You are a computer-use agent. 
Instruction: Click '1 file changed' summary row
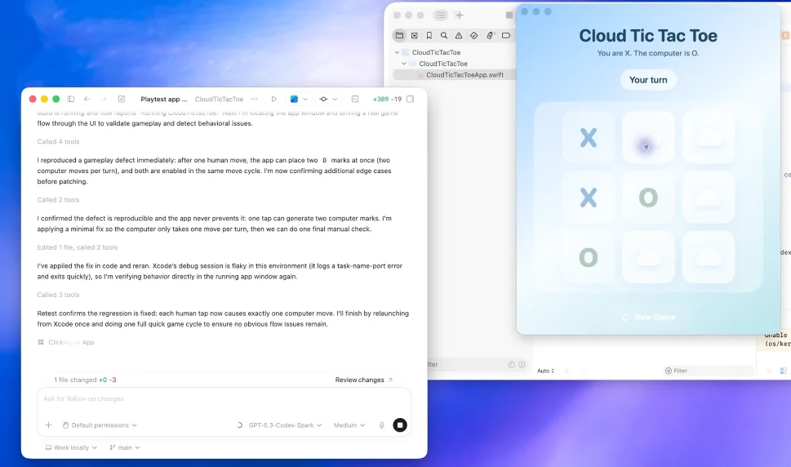point(85,380)
